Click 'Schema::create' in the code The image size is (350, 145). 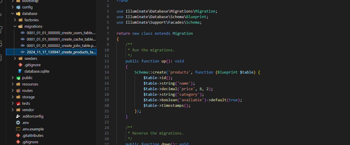[x=150, y=72]
